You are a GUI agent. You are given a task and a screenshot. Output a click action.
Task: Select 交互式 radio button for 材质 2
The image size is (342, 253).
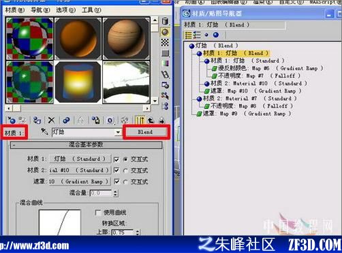coord(125,171)
